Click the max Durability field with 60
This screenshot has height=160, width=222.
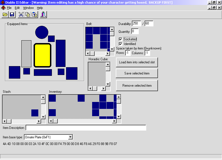coord(149,23)
